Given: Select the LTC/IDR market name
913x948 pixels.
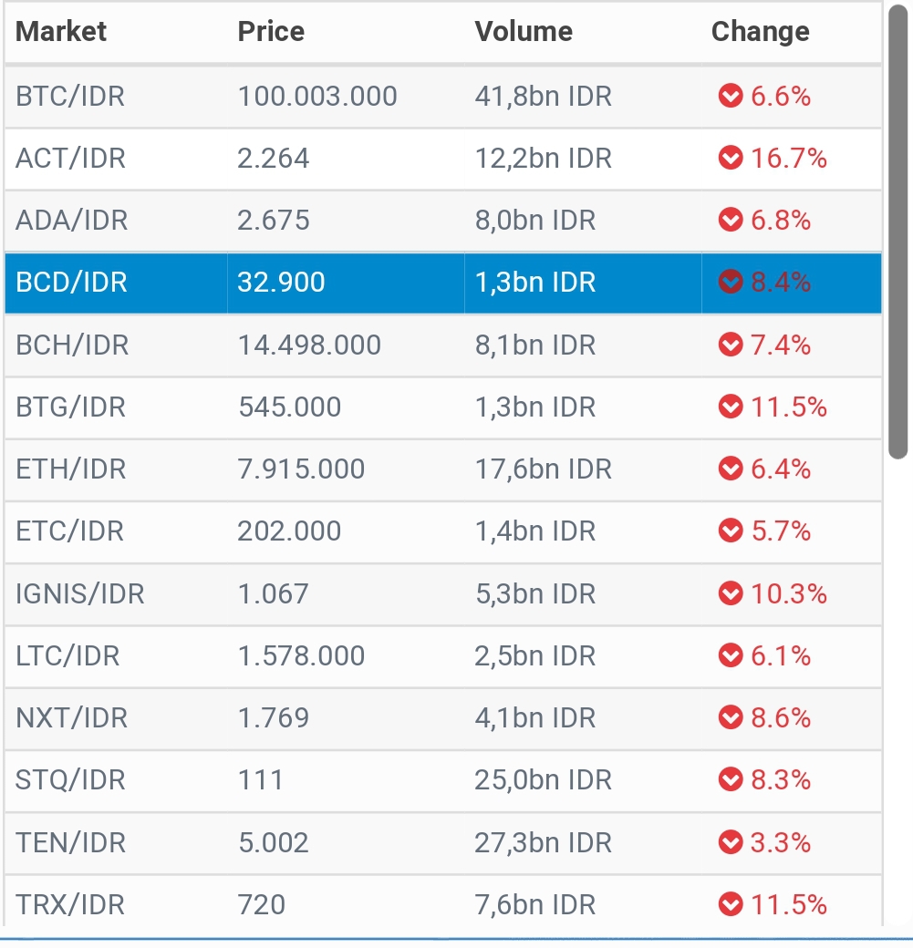Looking at the screenshot, I should pos(67,655).
